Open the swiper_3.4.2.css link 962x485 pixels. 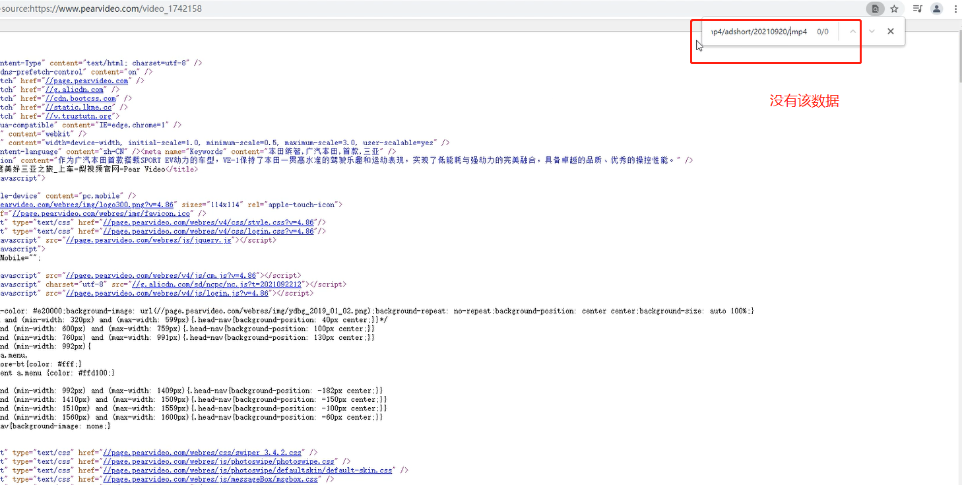pos(203,453)
